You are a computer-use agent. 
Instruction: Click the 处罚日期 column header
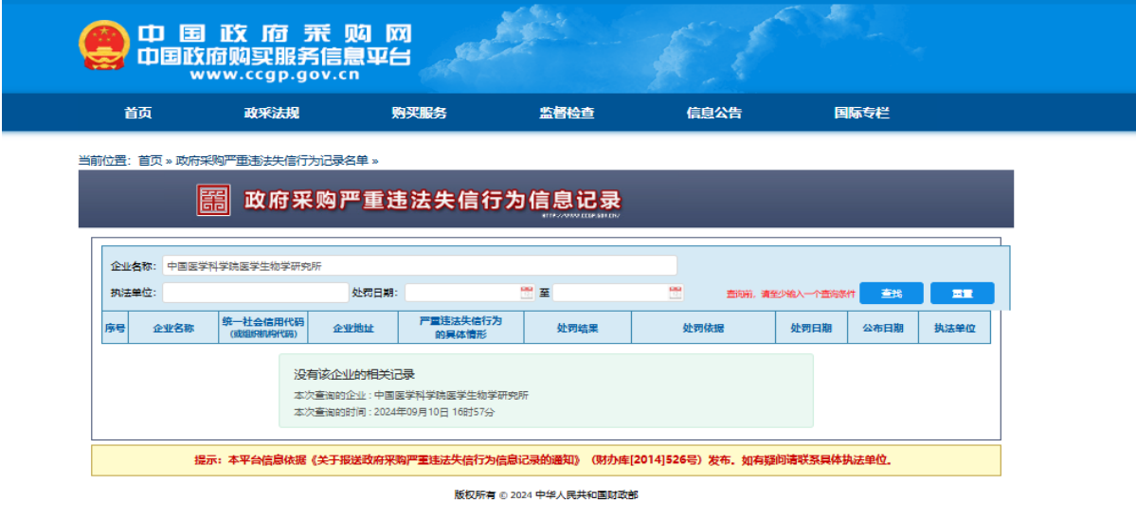pyautogui.click(x=811, y=328)
